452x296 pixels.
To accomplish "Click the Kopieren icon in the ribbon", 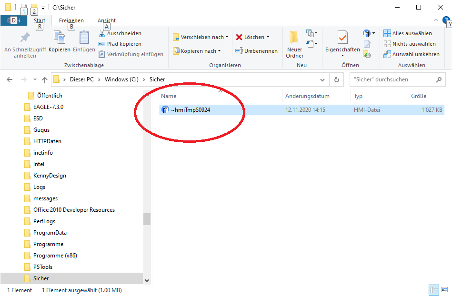I will click(60, 39).
